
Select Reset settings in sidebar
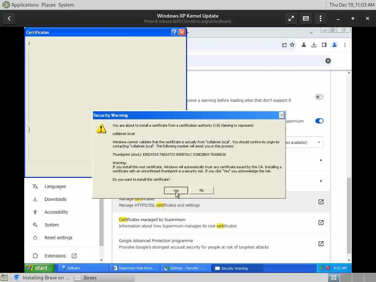click(58, 238)
